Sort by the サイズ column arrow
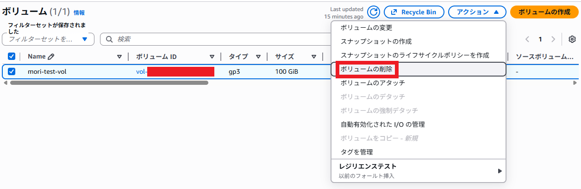Viewport: 581px width, 189px height. pyautogui.click(x=314, y=57)
